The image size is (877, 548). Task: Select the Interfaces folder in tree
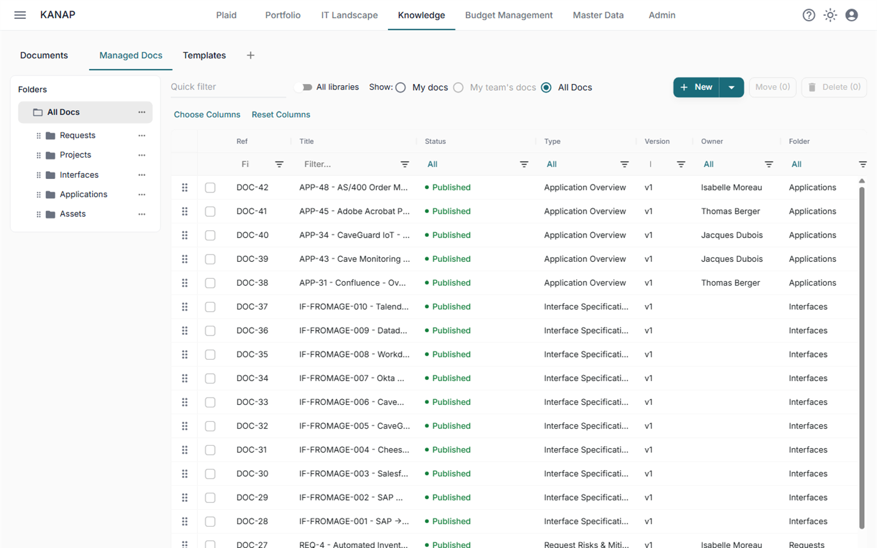click(x=79, y=175)
